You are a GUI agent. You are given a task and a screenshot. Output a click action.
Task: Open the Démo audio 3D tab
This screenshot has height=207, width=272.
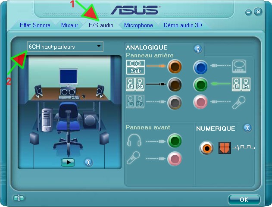(183, 25)
